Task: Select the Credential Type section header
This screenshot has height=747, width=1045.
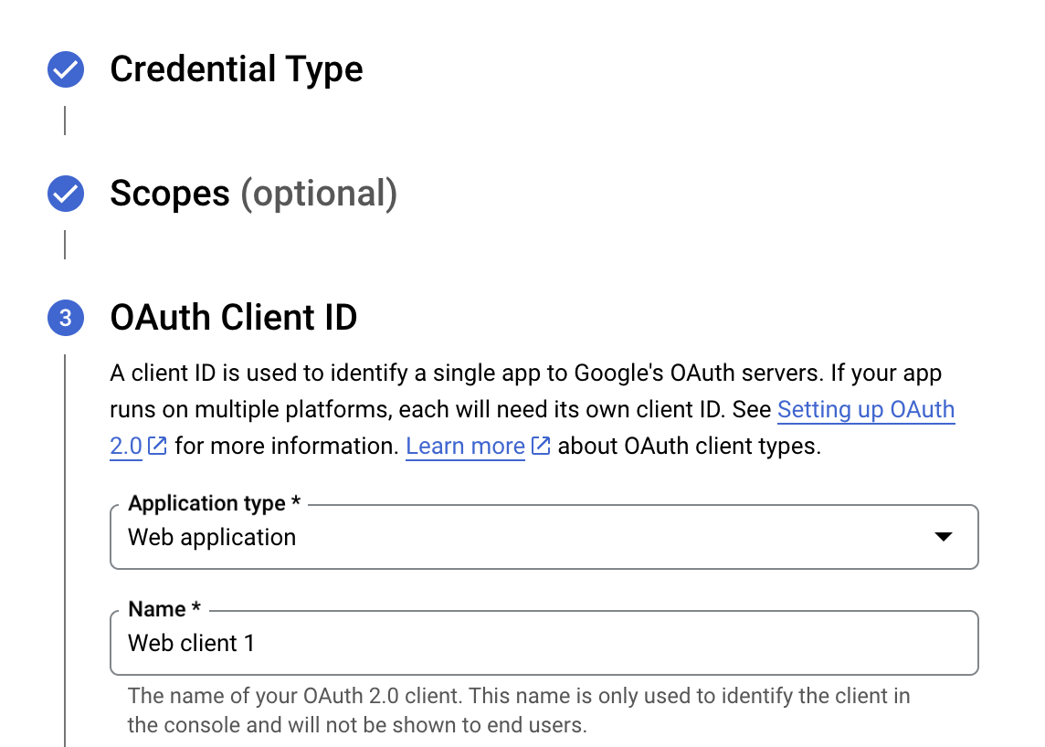Action: [236, 69]
